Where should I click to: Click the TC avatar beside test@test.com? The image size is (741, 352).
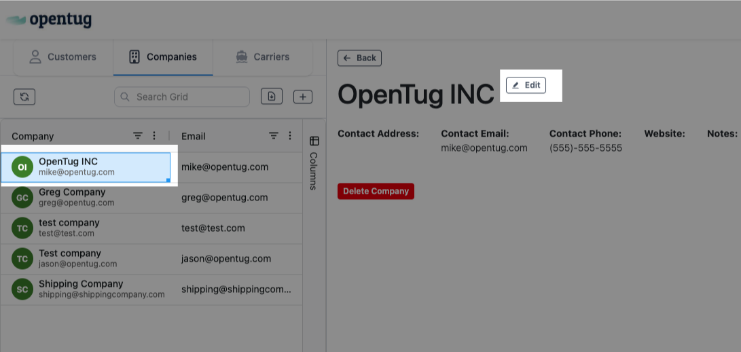click(22, 228)
